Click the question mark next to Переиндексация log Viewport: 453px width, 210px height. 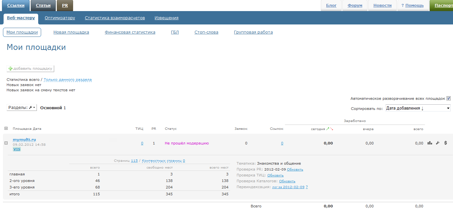(307, 187)
